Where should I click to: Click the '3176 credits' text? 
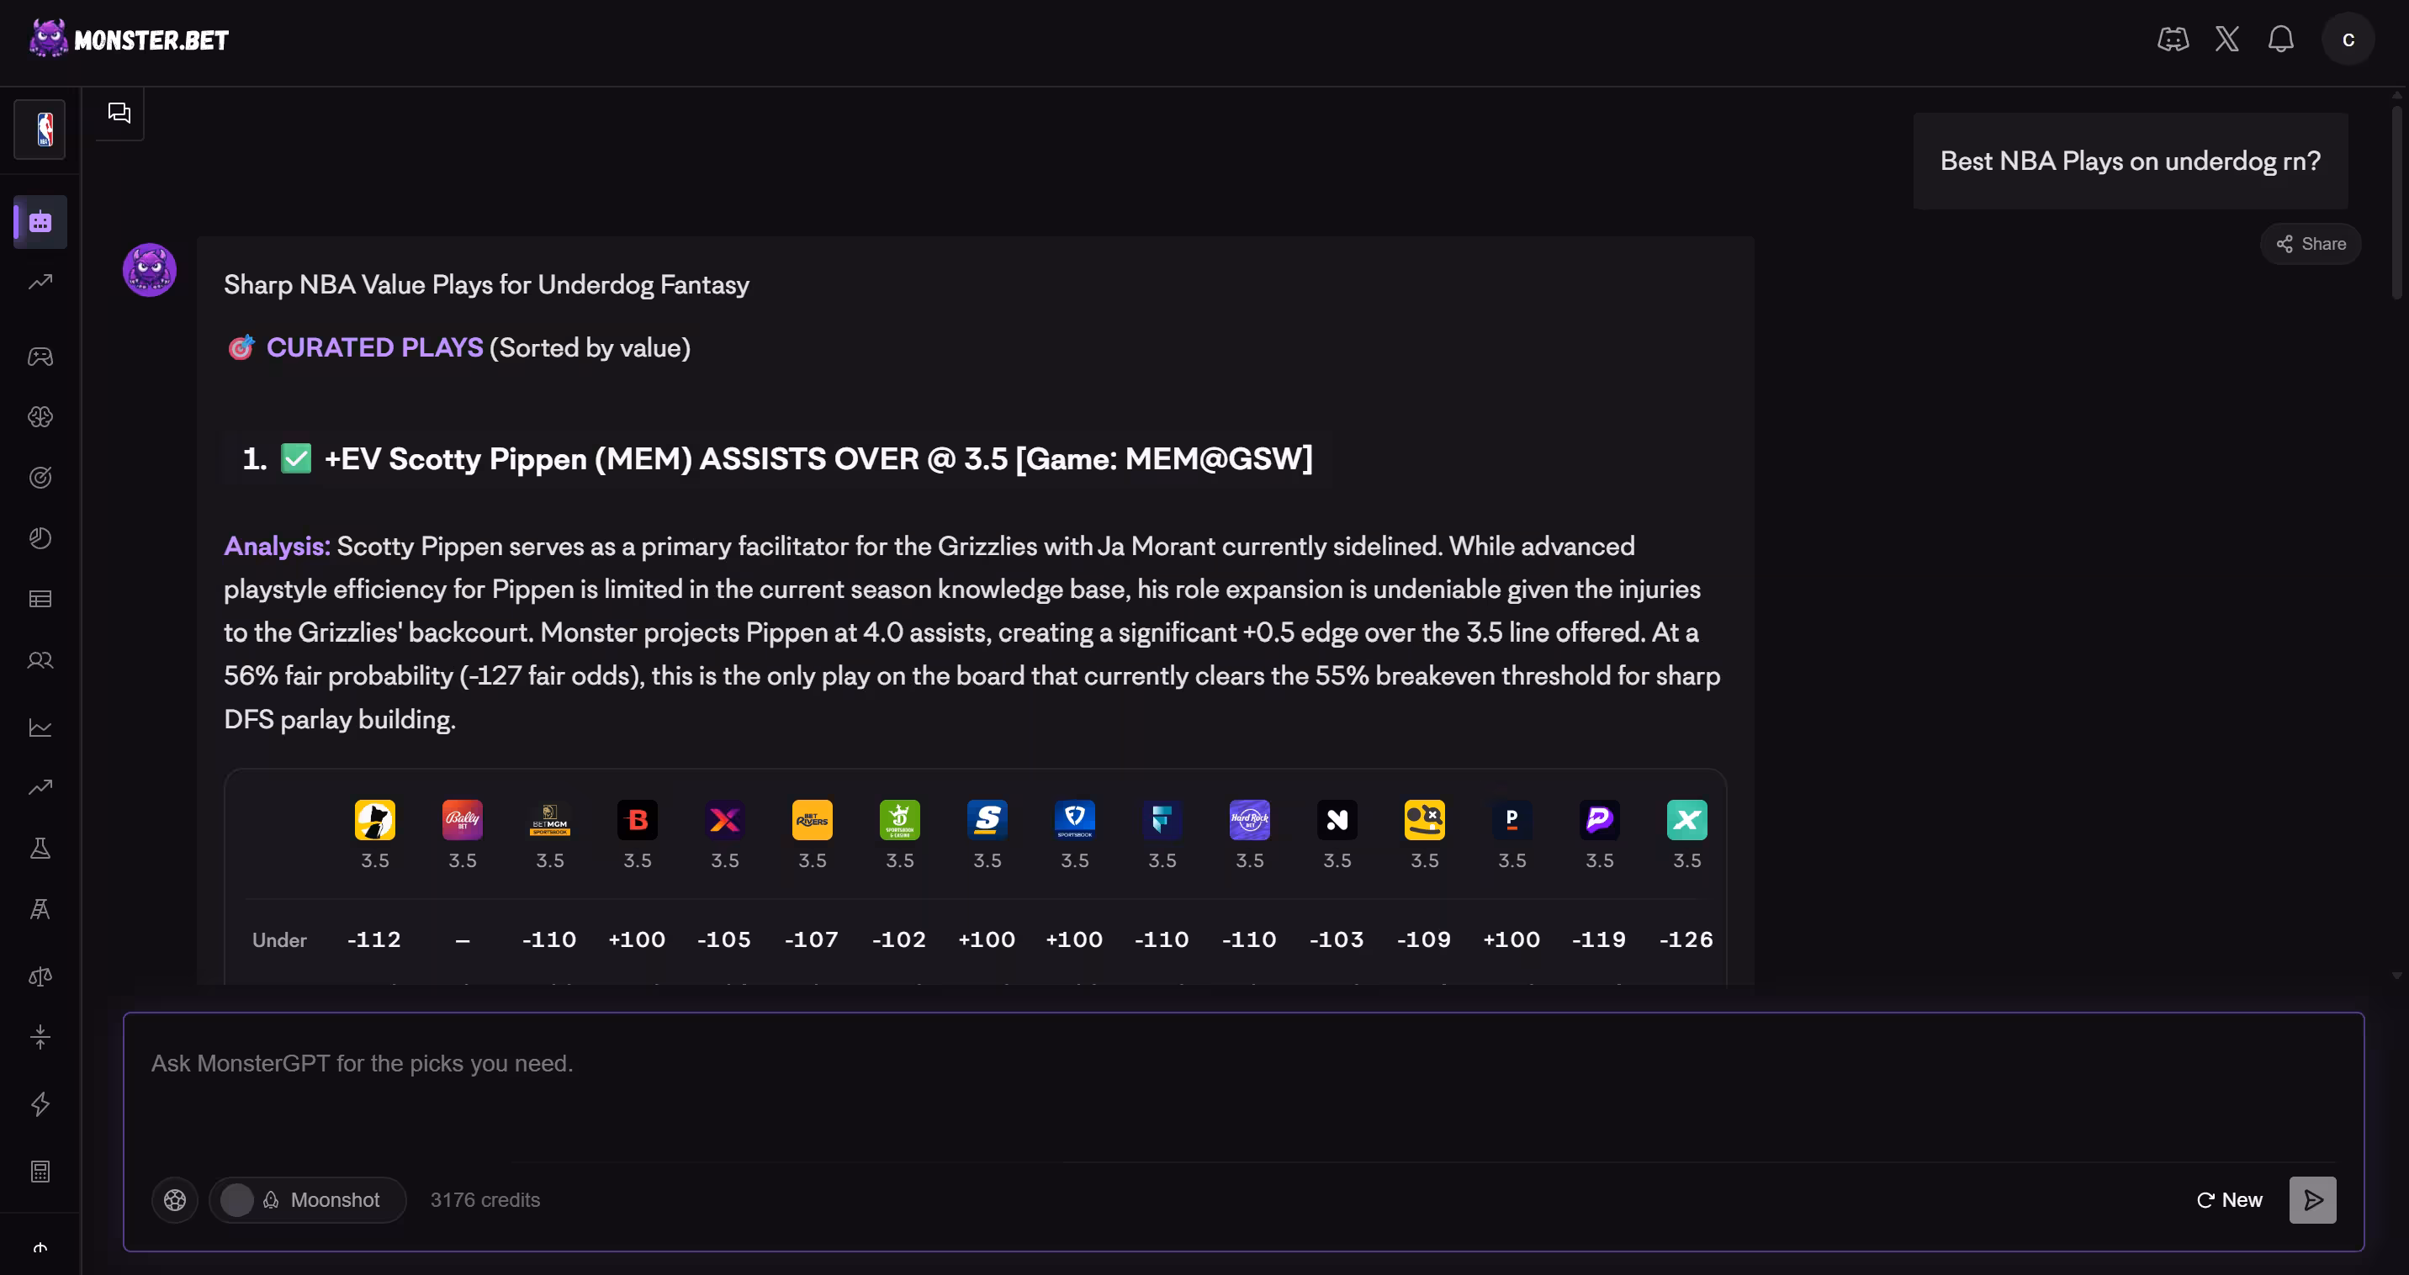[485, 1199]
